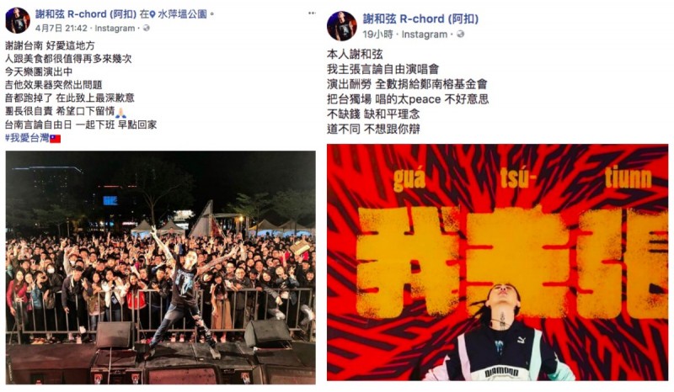
Task: Open the profile avatar on the left post
Action: (18, 20)
